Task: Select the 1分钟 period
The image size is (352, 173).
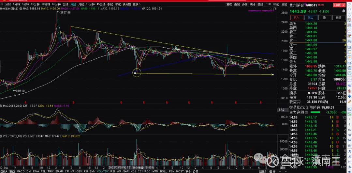Action: click(16, 4)
